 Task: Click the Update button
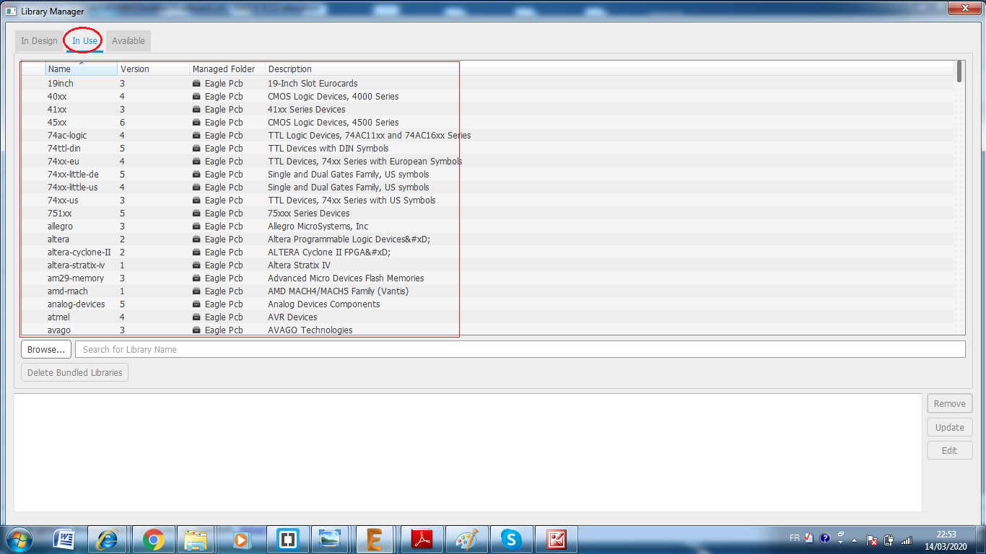[950, 427]
